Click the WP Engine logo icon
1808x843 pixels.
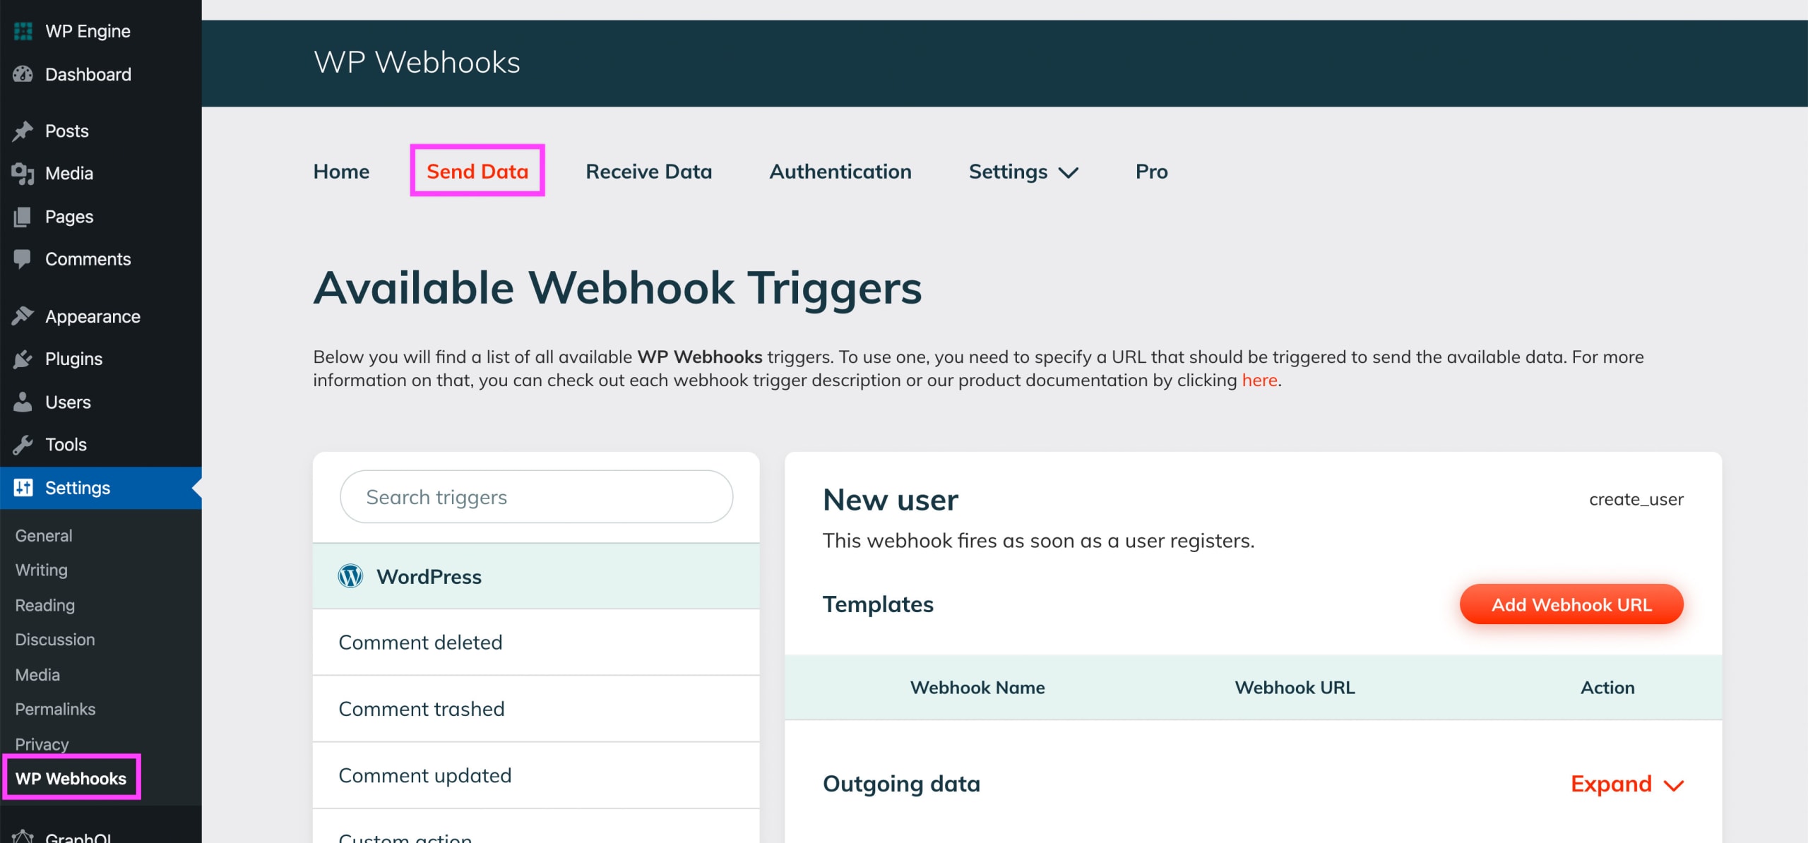(23, 31)
